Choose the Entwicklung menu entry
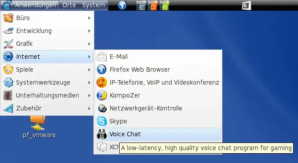298x163 pixels. [48, 31]
